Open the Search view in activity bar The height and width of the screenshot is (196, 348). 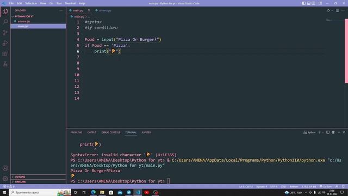pos(5,22)
